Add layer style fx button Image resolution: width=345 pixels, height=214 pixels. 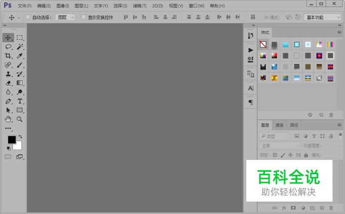coord(284,208)
